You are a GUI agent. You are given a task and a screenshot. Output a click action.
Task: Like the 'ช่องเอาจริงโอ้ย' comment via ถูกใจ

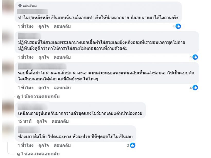(x=43, y=145)
